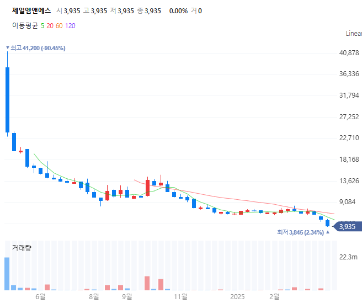Click the 8월 date axis label
The width and height of the screenshot is (362, 303).
pyautogui.click(x=94, y=296)
